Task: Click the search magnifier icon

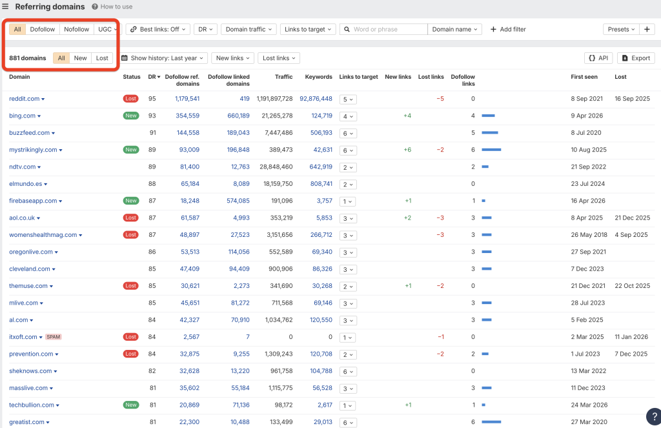Action: coord(347,29)
